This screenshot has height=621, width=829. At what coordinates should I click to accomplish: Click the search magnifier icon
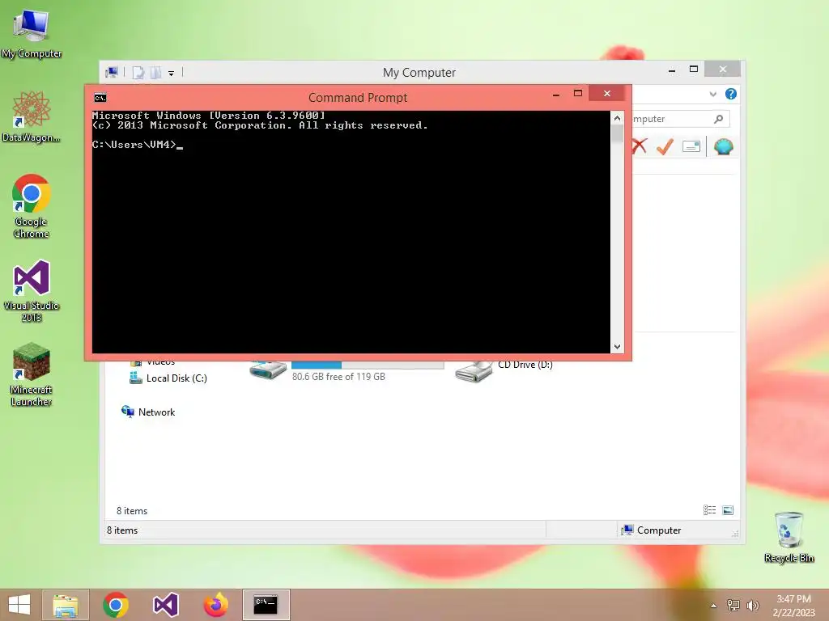(719, 119)
